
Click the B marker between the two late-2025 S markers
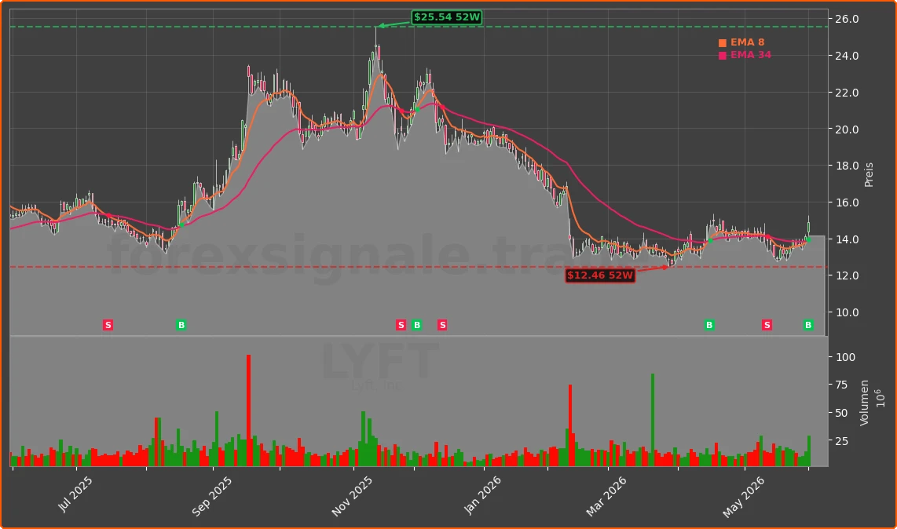pyautogui.click(x=417, y=325)
